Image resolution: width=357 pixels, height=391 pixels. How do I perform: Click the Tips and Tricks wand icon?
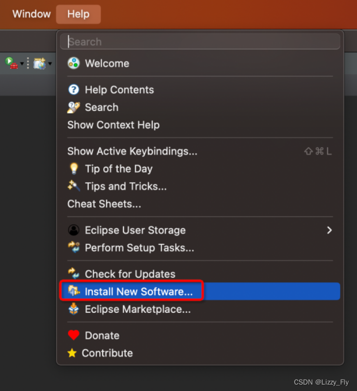click(x=74, y=186)
